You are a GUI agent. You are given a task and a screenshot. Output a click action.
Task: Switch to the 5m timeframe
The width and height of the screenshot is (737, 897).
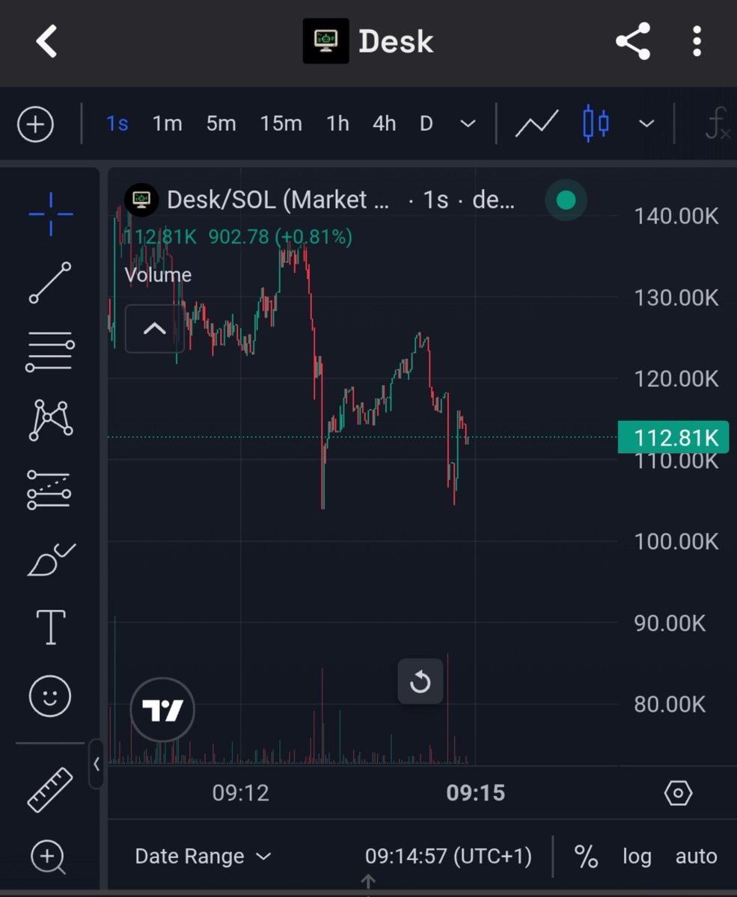pos(221,123)
